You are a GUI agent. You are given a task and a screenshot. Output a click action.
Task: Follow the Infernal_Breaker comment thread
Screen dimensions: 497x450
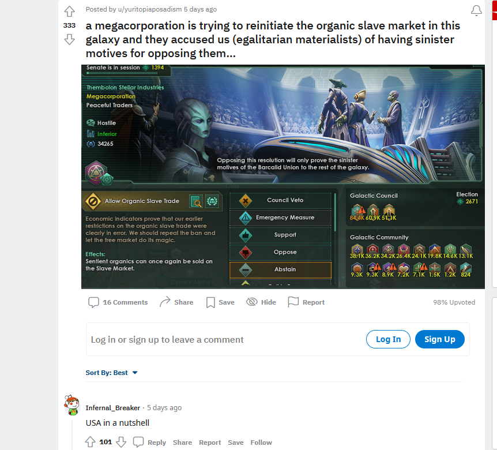click(x=261, y=442)
